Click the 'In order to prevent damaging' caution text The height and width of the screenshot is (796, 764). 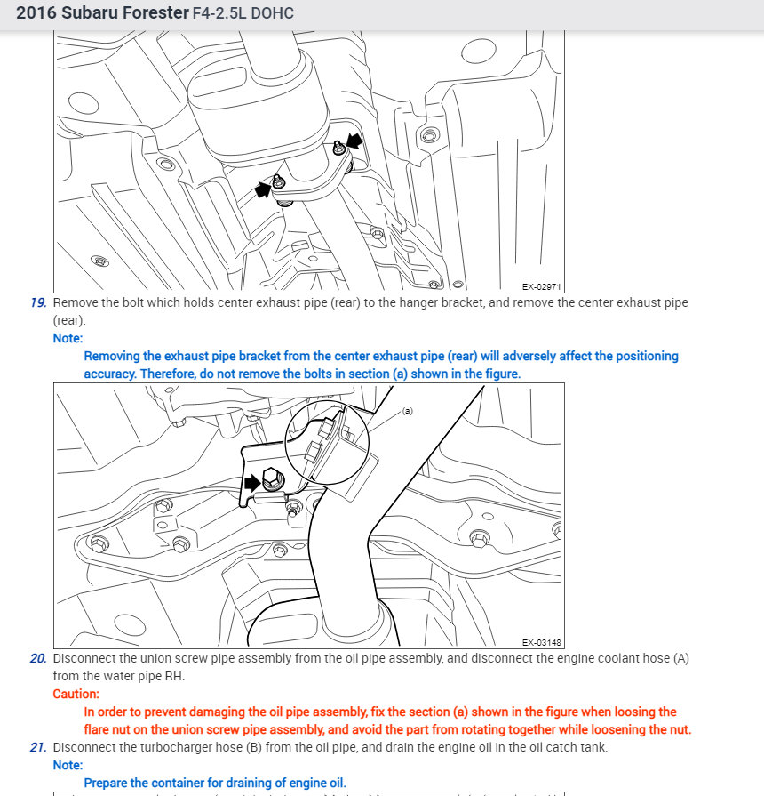click(x=387, y=720)
